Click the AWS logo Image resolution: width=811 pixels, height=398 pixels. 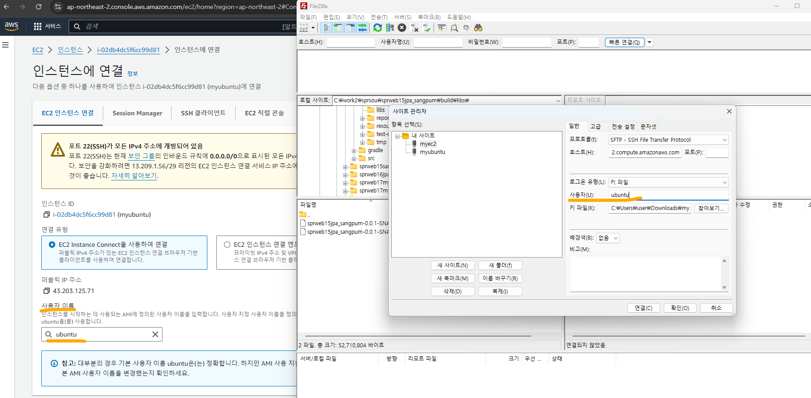(x=12, y=26)
